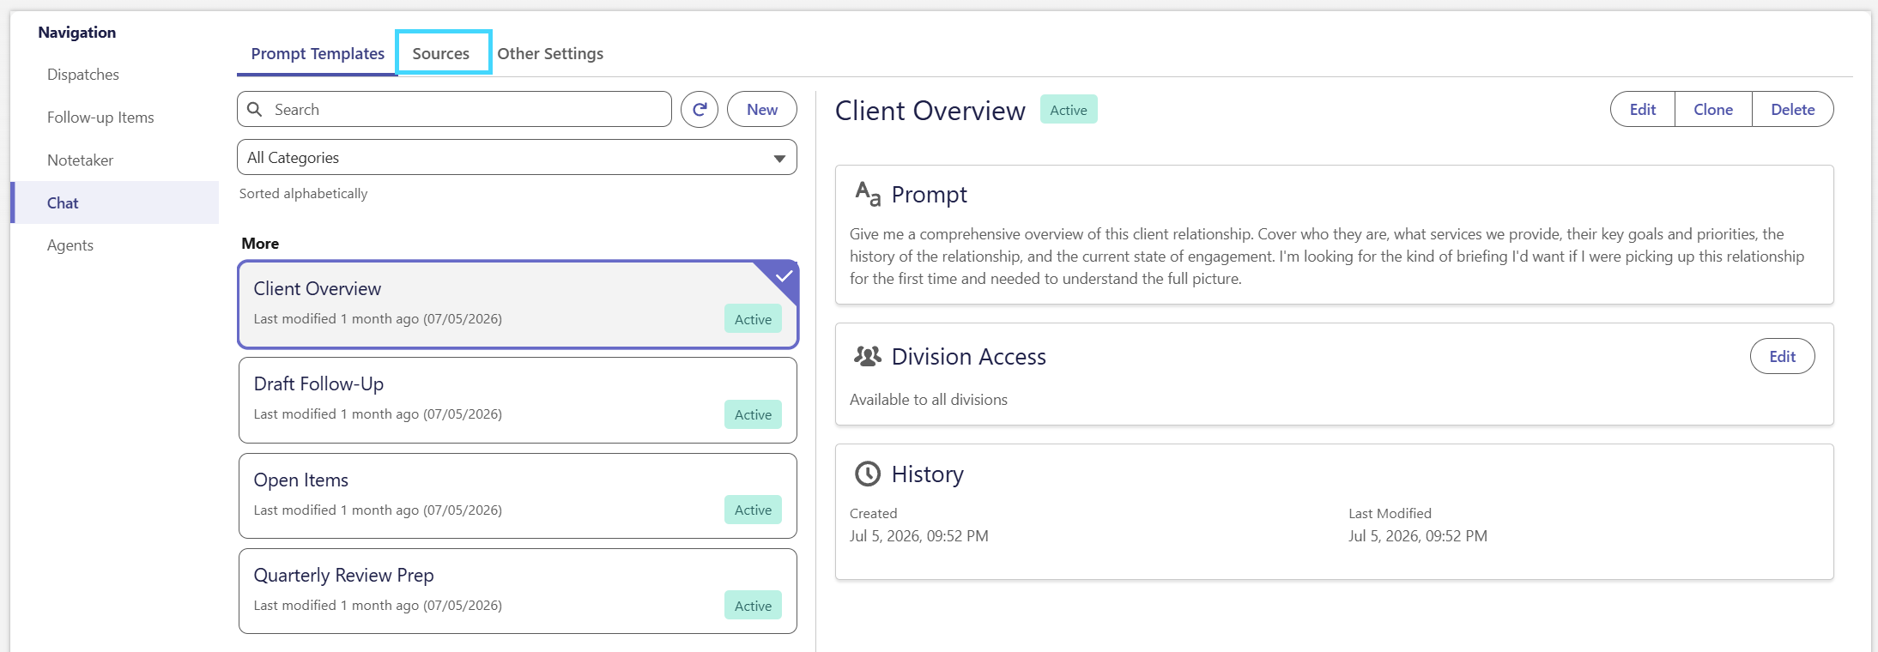Open Follow-up Items in navigation

tap(100, 118)
